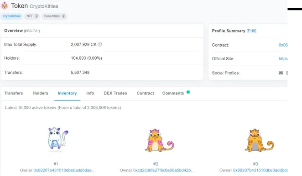Click the Token CryptoKitties page title

tap(35, 6)
